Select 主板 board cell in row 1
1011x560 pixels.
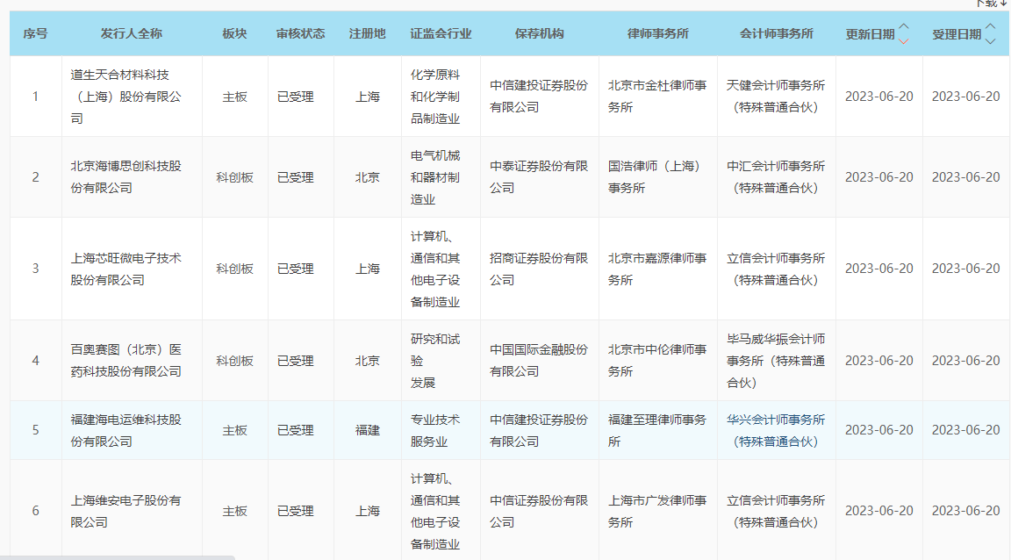tap(234, 97)
